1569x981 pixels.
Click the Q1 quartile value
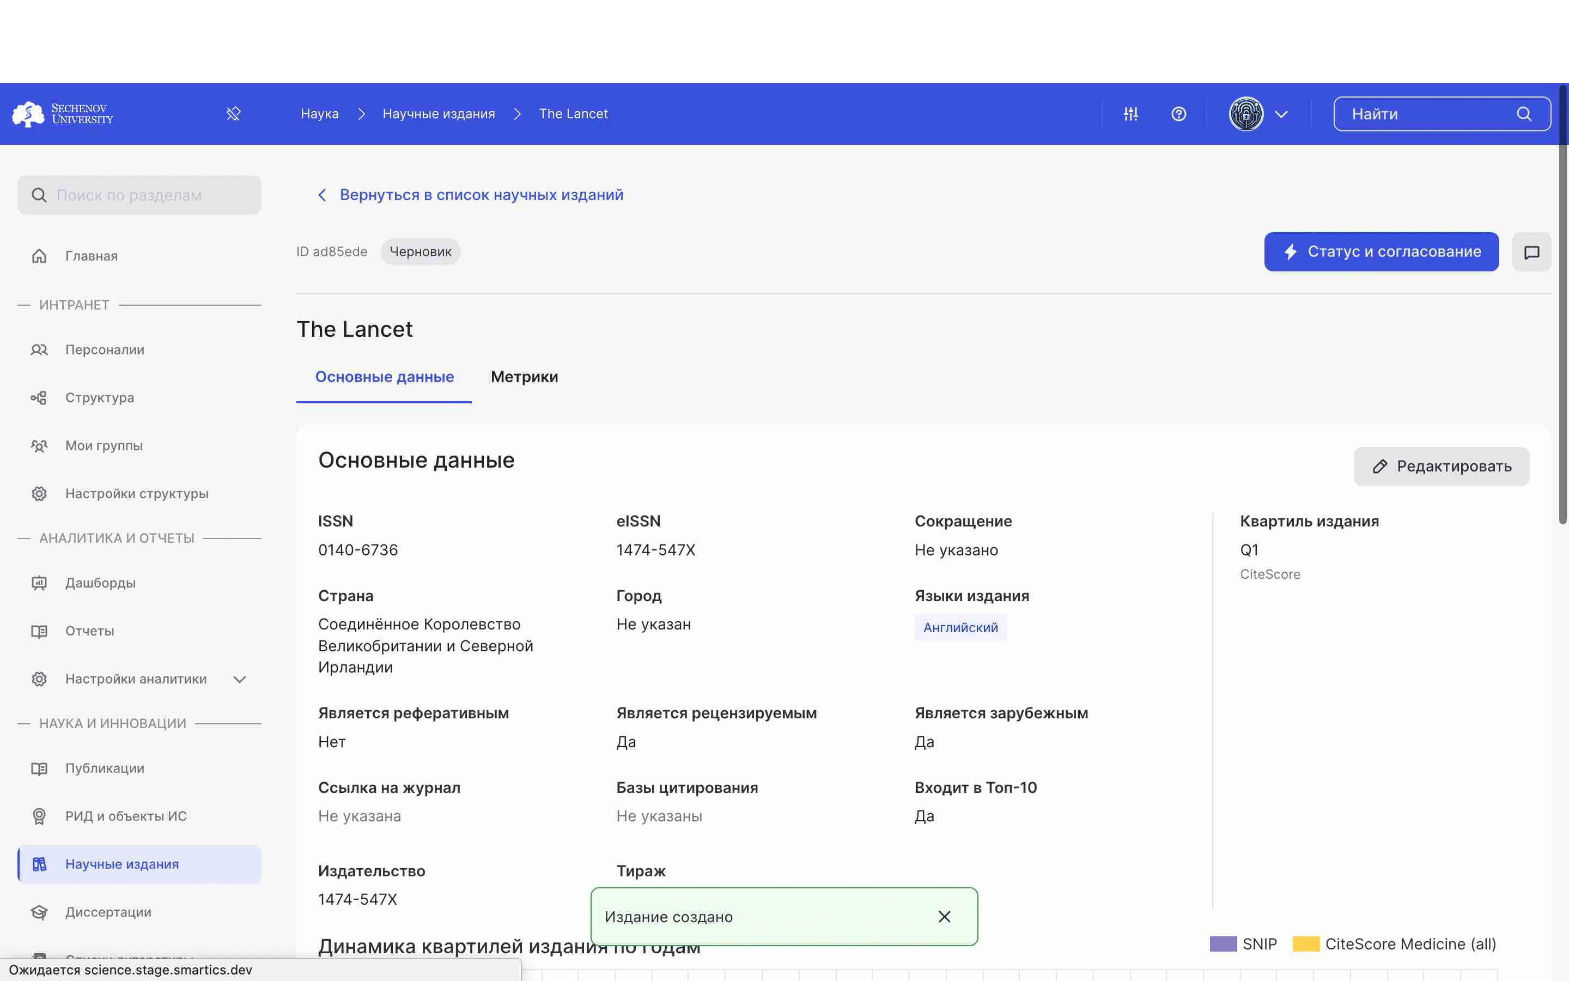click(x=1249, y=550)
